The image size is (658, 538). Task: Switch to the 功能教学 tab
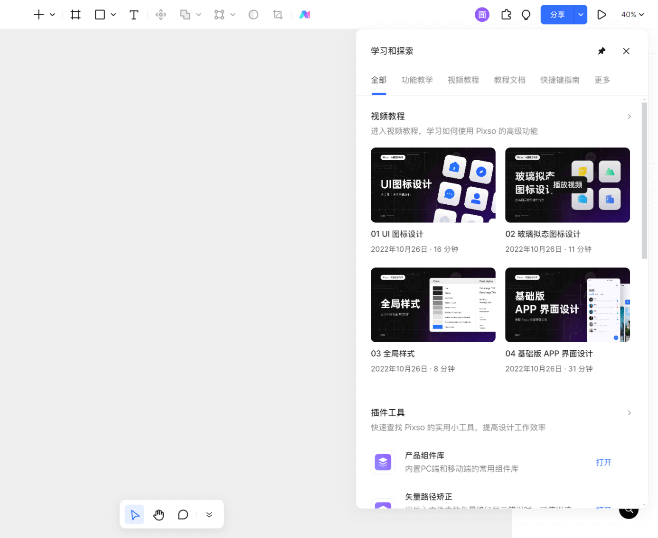click(417, 80)
